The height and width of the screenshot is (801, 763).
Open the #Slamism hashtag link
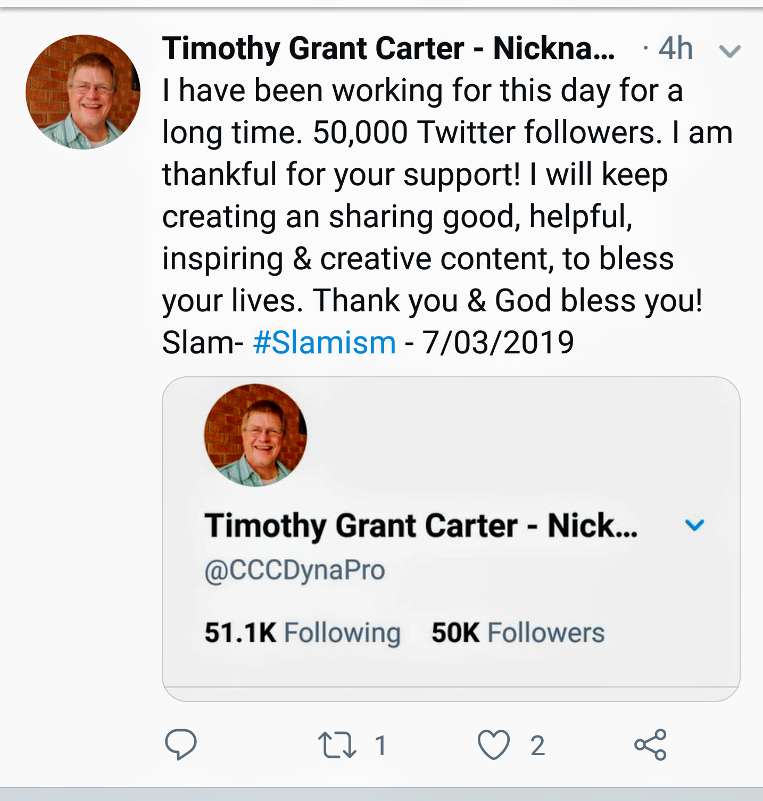[x=325, y=342]
